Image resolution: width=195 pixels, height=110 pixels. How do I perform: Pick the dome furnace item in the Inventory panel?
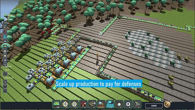click(x=5, y=28)
